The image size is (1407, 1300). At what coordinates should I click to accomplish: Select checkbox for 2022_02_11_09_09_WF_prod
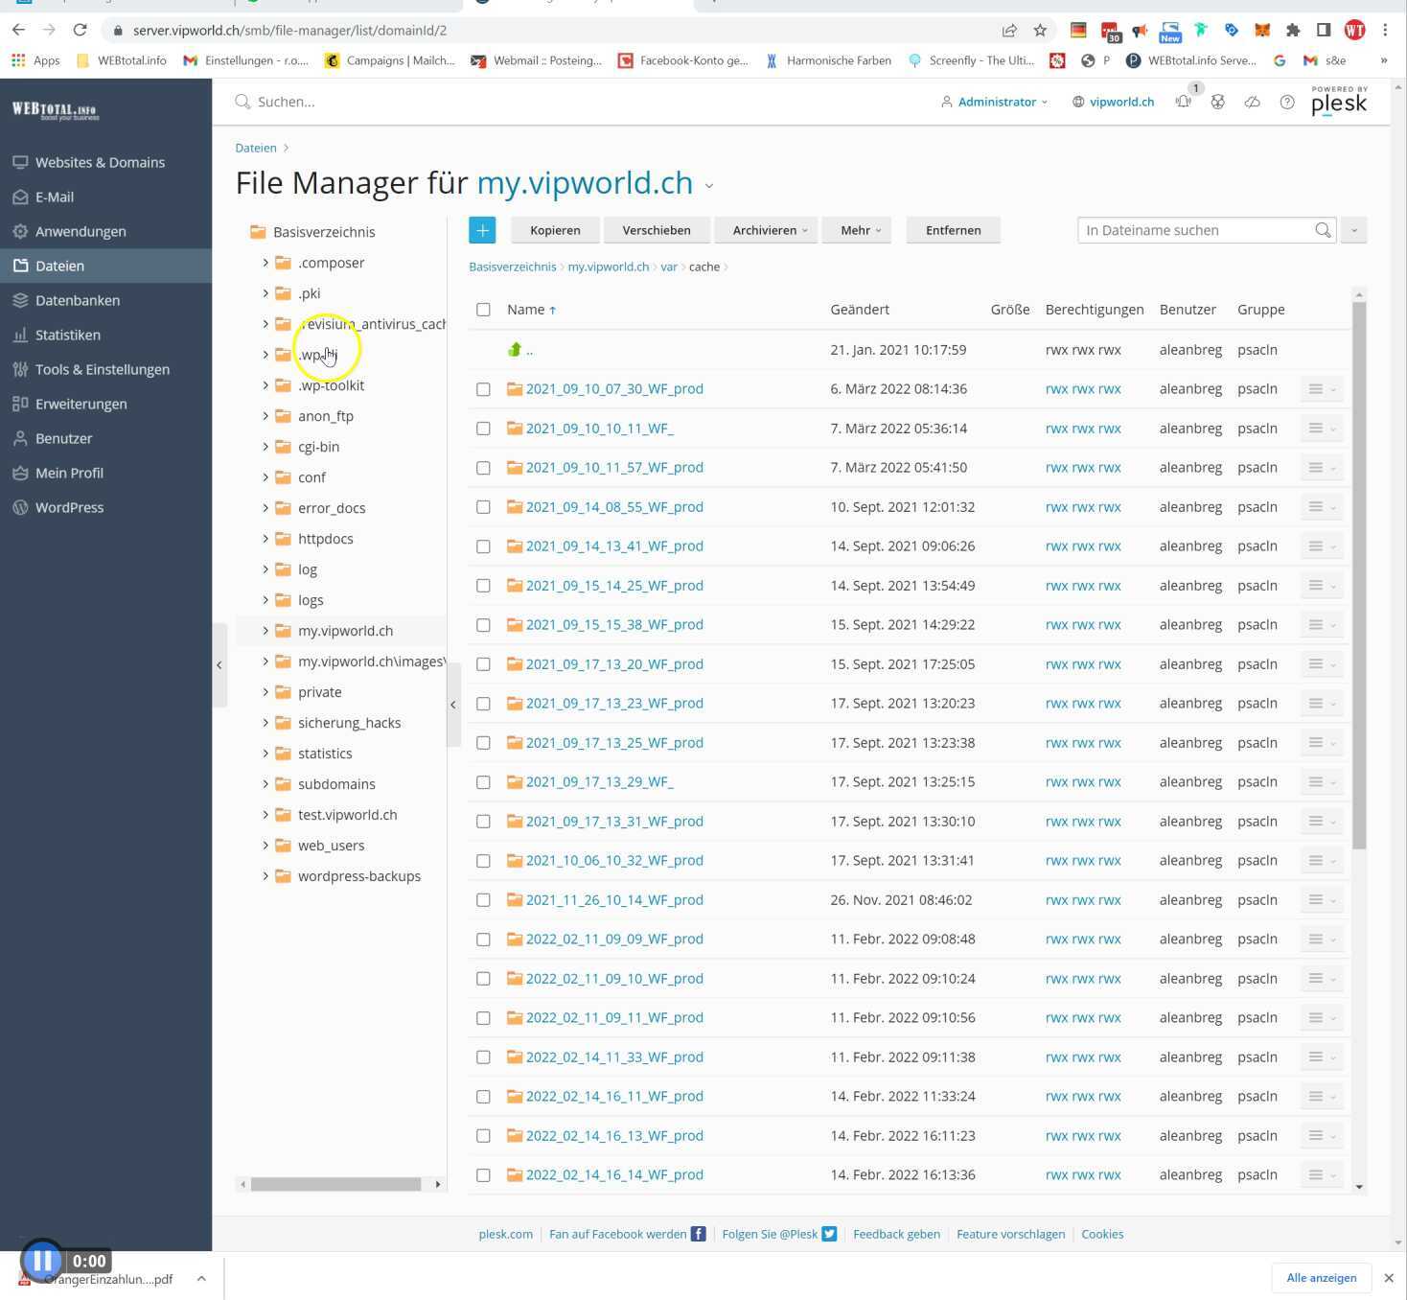pyautogui.click(x=483, y=940)
